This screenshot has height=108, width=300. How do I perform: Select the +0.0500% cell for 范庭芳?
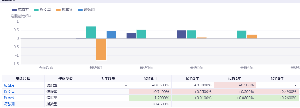pos(150,85)
